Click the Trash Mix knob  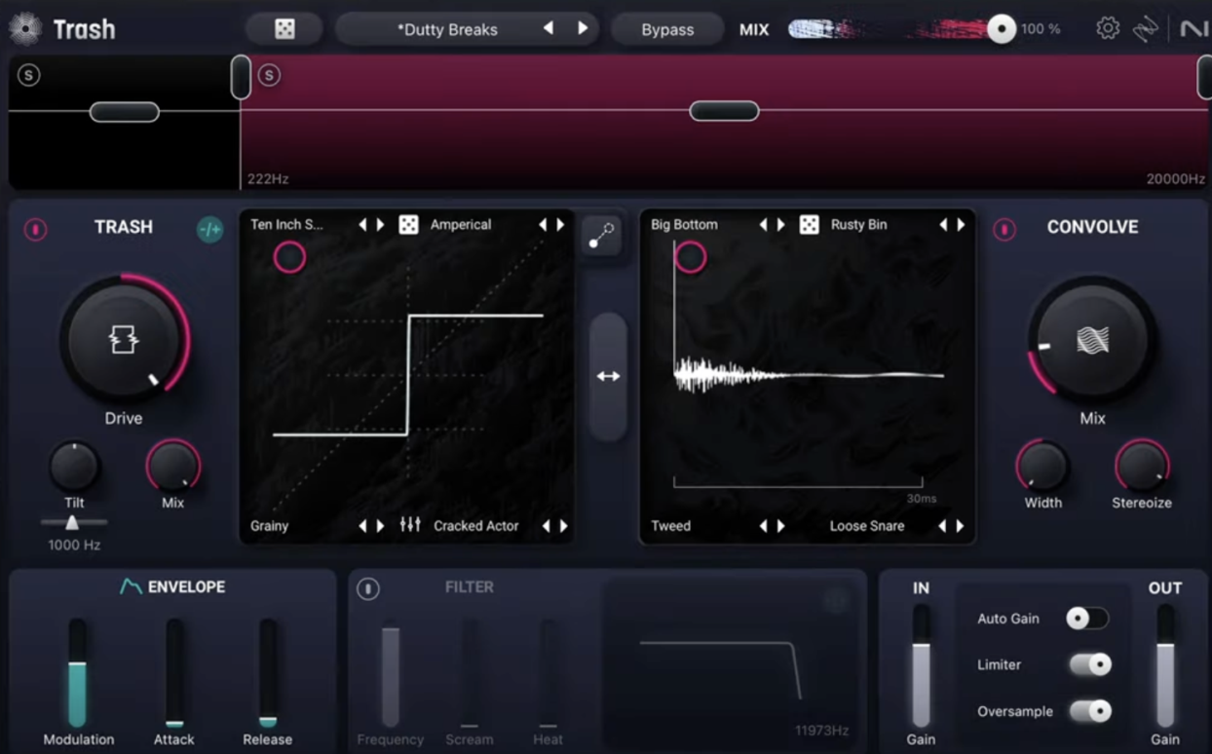[173, 466]
